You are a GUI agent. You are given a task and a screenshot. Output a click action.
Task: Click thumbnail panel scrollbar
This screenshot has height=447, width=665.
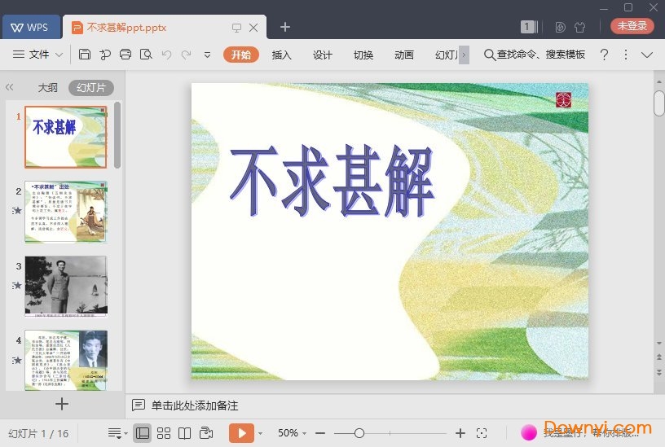pos(117,135)
